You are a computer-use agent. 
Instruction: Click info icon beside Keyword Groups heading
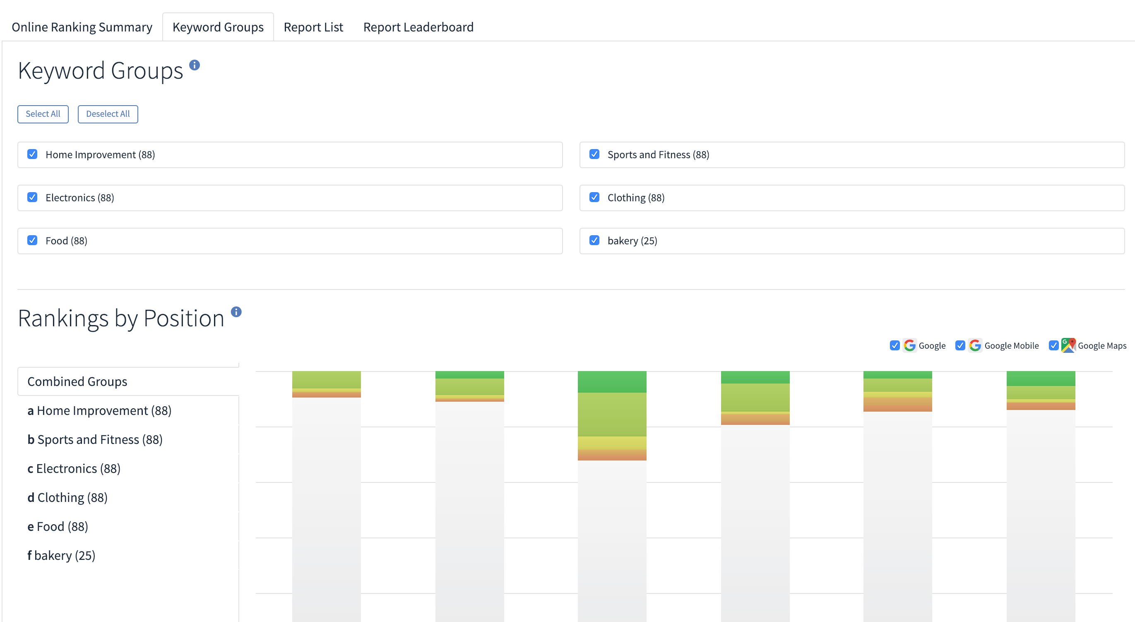[x=194, y=65]
